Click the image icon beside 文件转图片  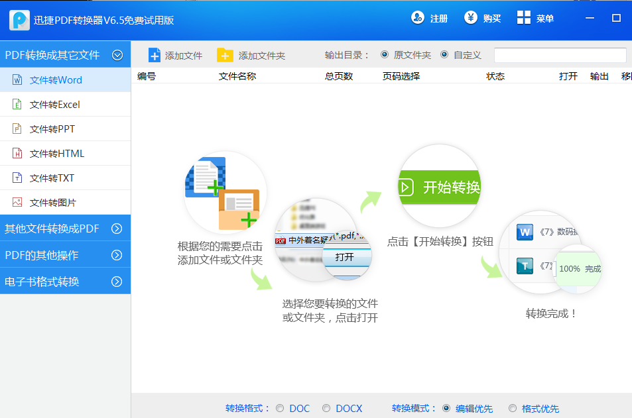coord(17,202)
